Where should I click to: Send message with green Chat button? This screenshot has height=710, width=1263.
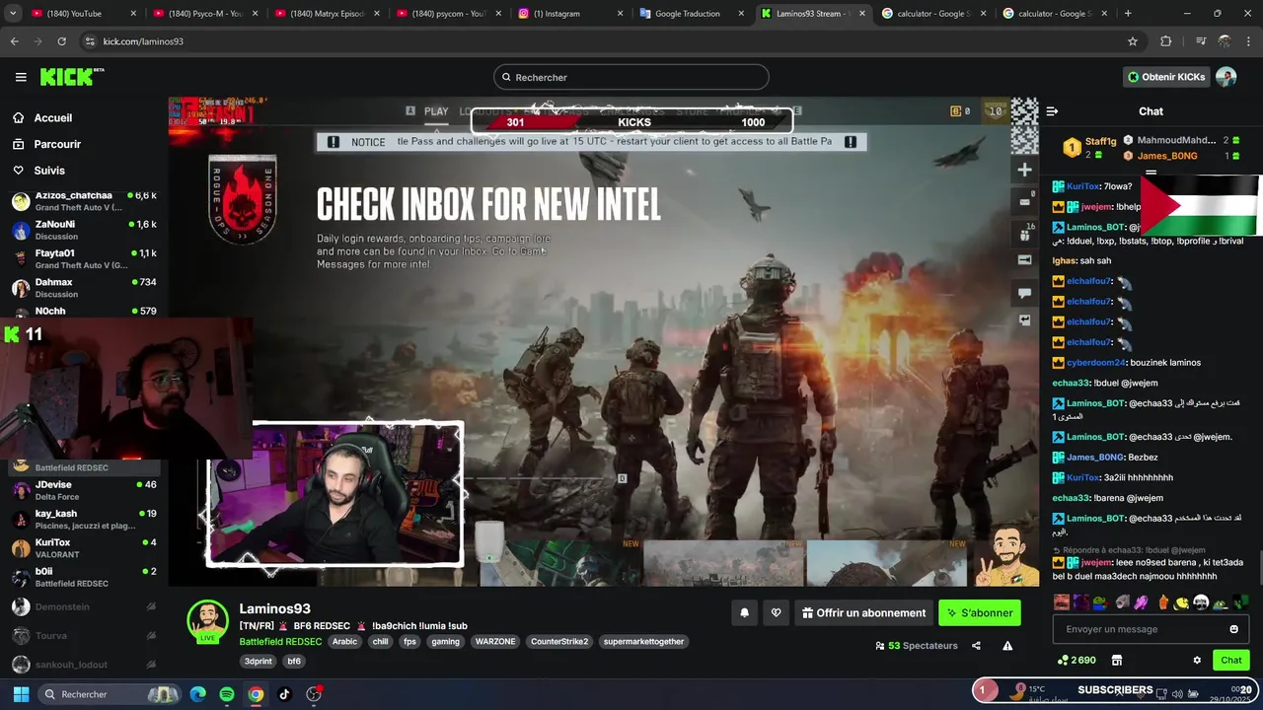[1231, 661]
